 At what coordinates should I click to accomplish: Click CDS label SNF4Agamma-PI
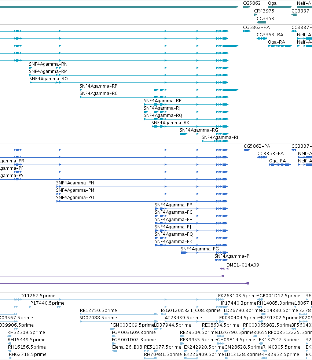[232, 257]
